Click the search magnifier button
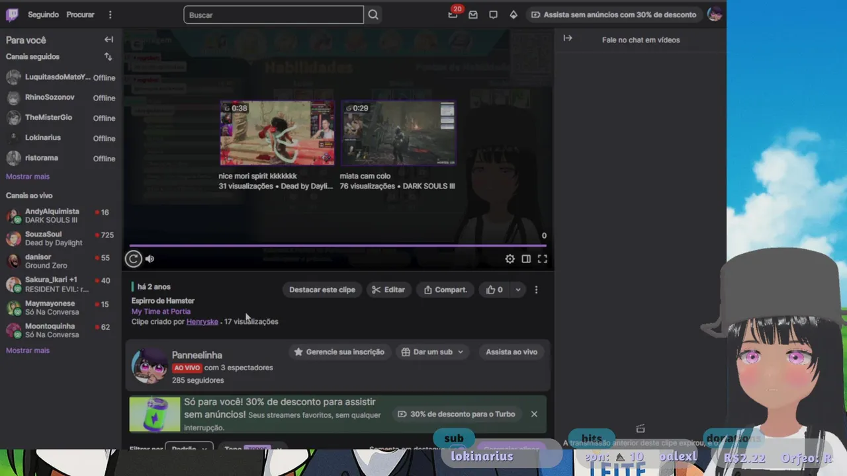 (x=373, y=15)
